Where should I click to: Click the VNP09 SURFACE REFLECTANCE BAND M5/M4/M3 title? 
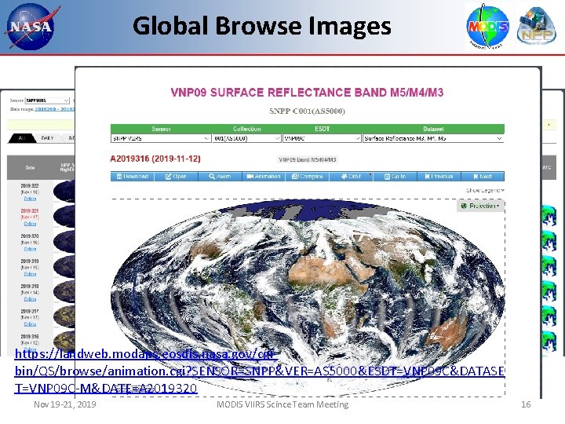pos(307,93)
